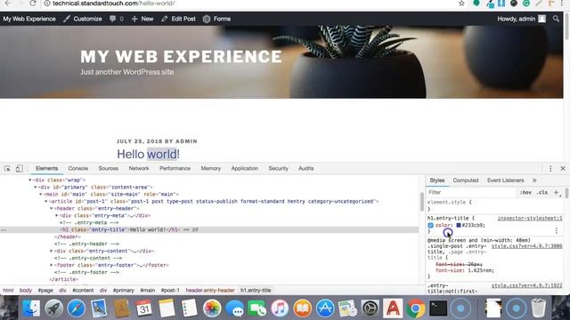Collapse the div class wrap node
Image resolution: width=570 pixels, height=320 pixels.
(x=30, y=180)
